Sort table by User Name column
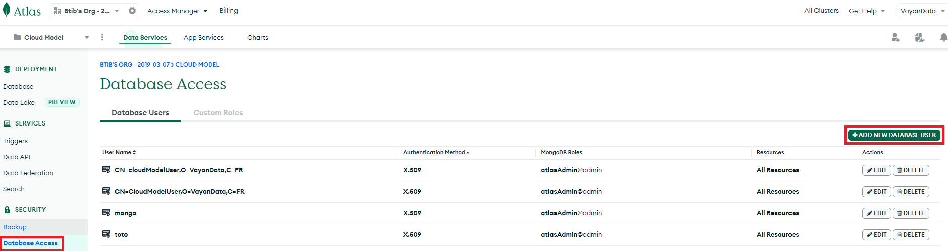948x251 pixels. 119,152
